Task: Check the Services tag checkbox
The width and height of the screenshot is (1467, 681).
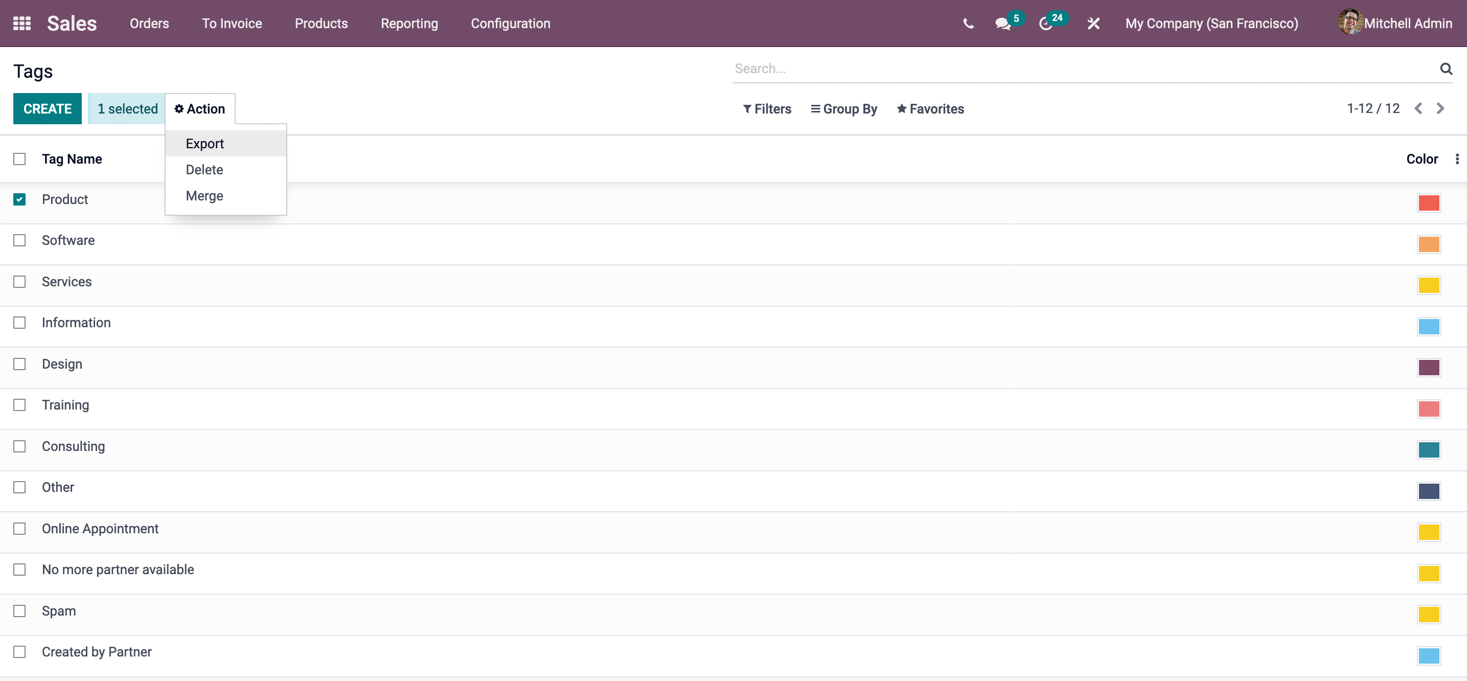Action: [x=19, y=282]
